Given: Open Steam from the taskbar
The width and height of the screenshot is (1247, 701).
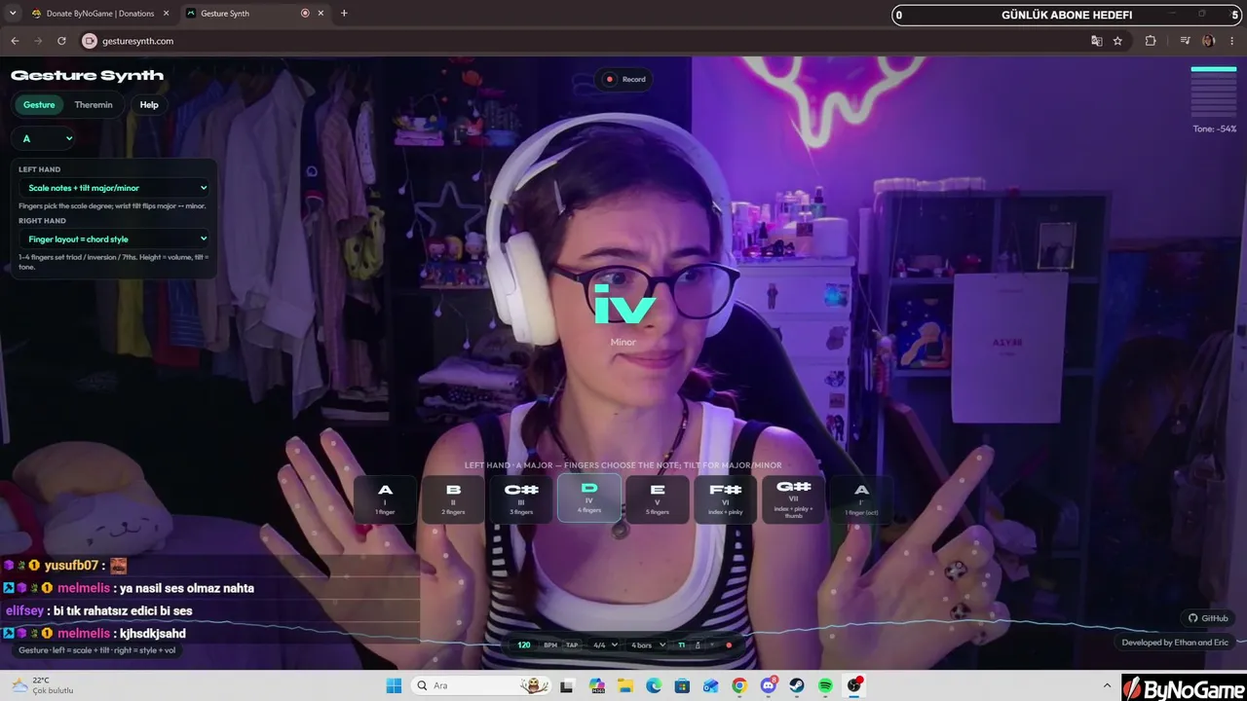Looking at the screenshot, I should (x=797, y=685).
